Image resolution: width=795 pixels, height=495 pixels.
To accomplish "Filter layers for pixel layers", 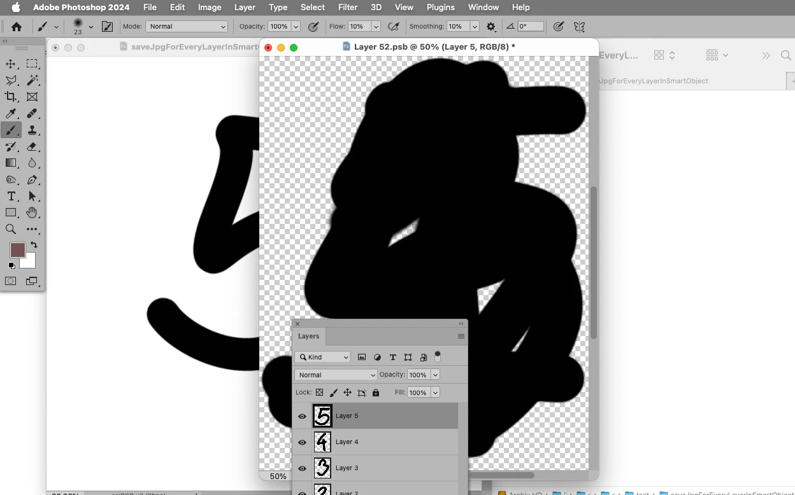I will click(362, 358).
